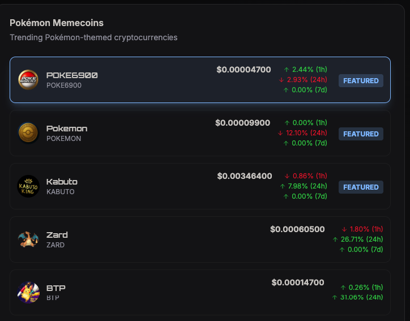
Task: Open the POKE6900 coin name
Action: click(72, 75)
